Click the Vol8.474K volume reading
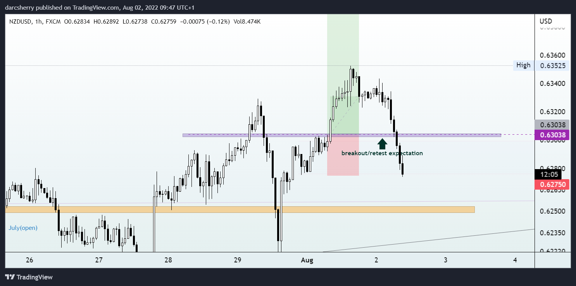The height and width of the screenshot is (286, 576). coord(247,22)
